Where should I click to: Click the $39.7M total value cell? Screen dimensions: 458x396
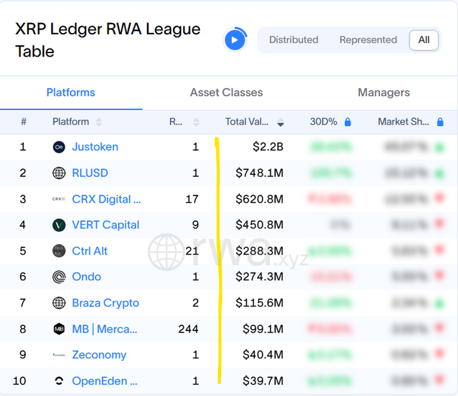click(263, 381)
